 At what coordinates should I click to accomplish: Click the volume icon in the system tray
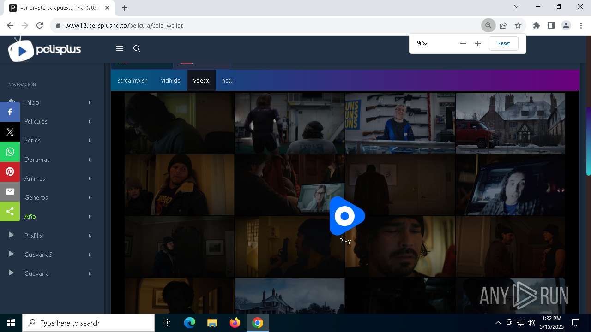point(531,323)
